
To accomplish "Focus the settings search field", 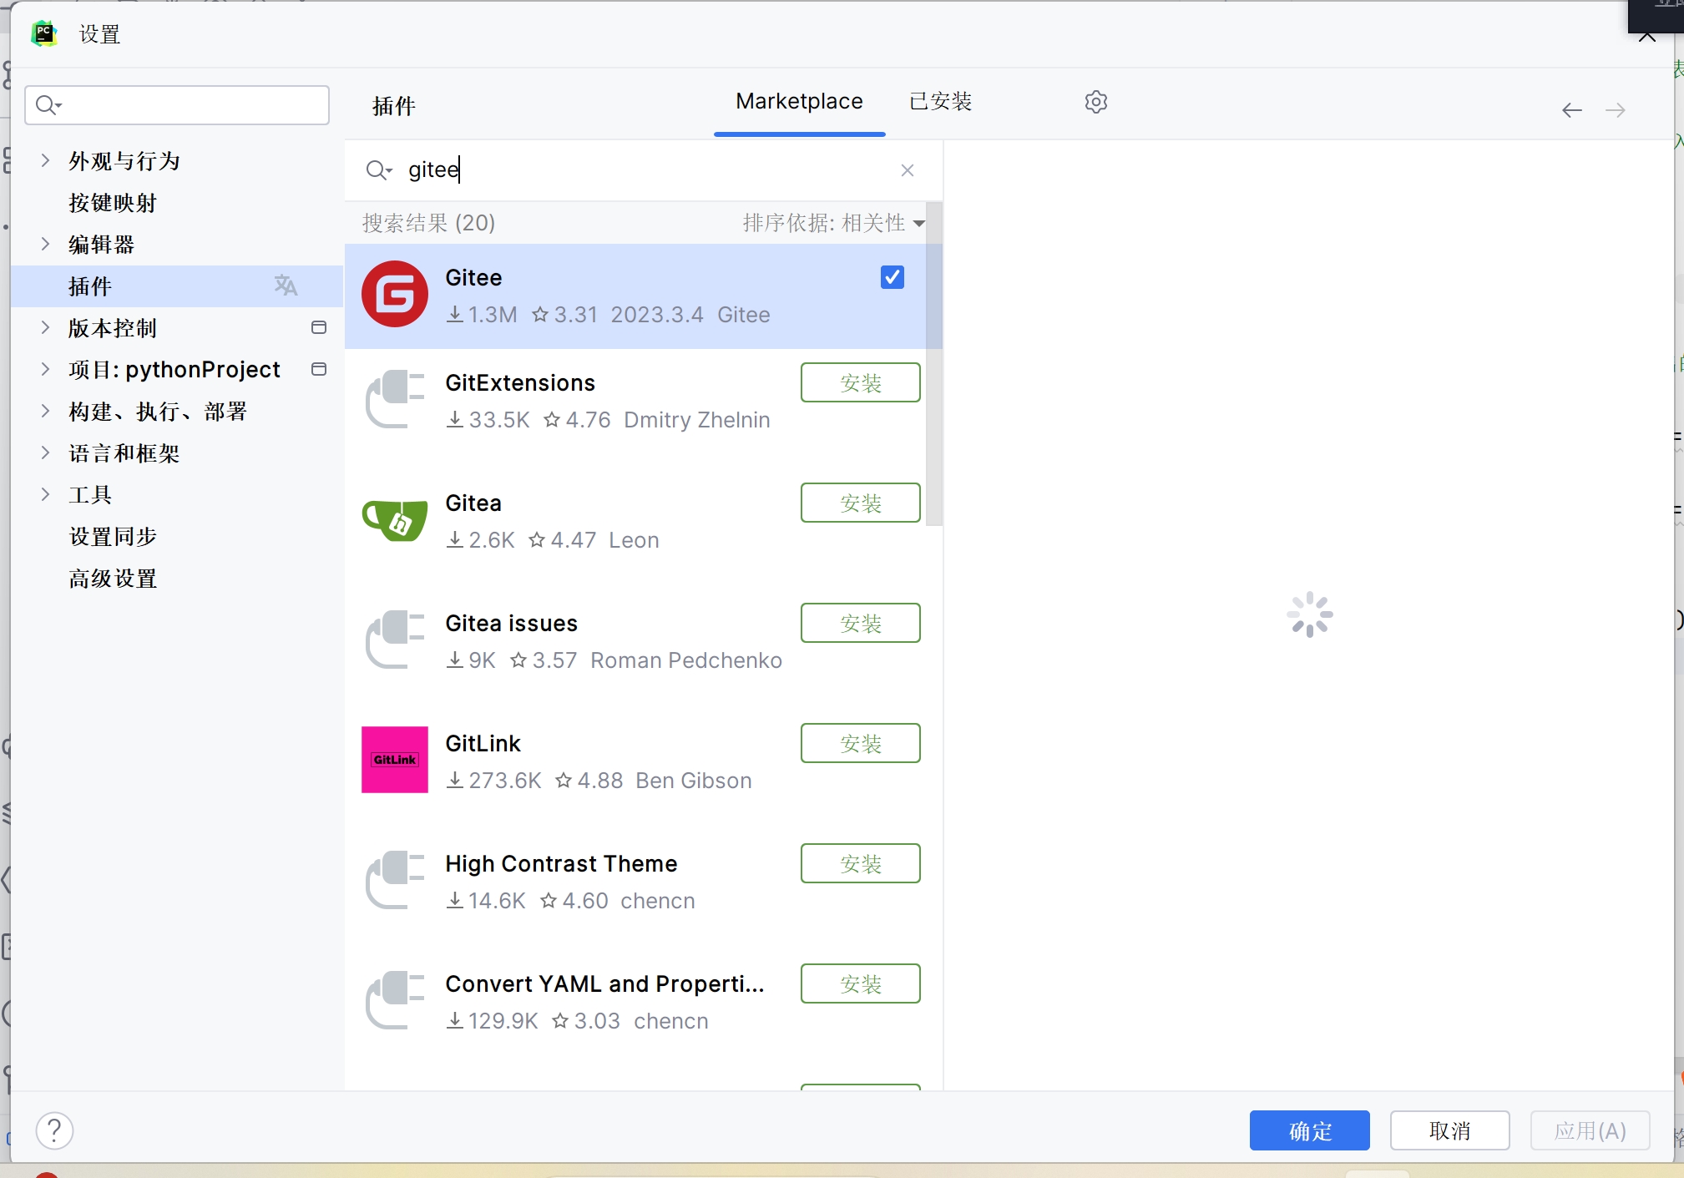I will pos(177,105).
